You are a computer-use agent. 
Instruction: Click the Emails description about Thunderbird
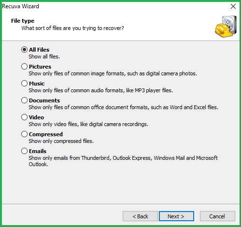[123, 161]
